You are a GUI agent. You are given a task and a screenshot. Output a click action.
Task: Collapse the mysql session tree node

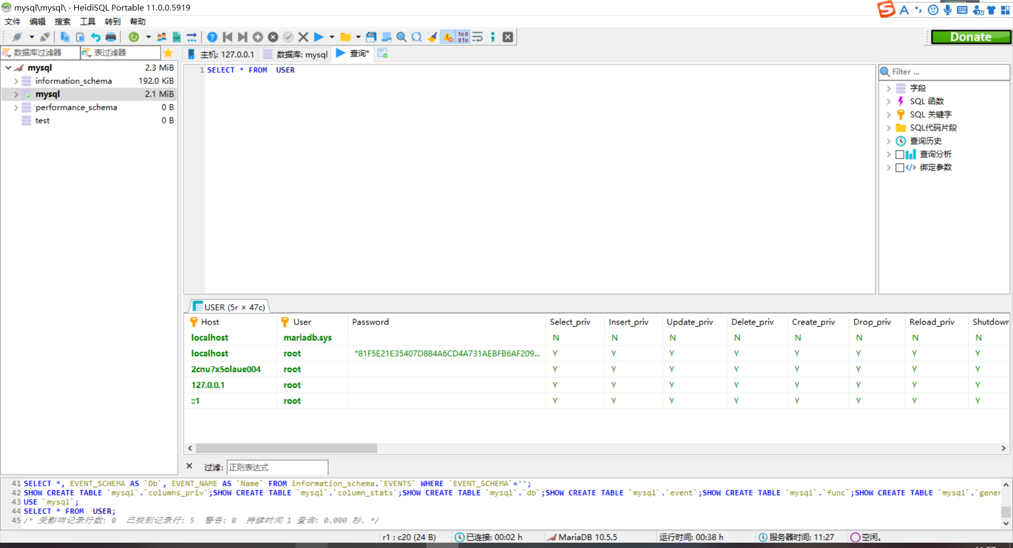tap(8, 68)
